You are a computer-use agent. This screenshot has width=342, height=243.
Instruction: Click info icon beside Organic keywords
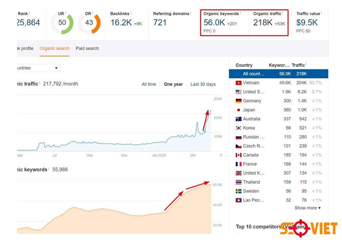pos(240,13)
